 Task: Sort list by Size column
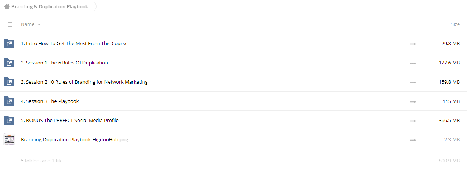click(x=455, y=24)
